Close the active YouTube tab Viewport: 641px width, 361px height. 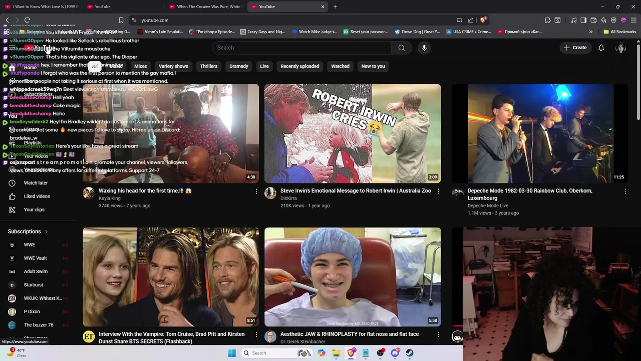[323, 7]
